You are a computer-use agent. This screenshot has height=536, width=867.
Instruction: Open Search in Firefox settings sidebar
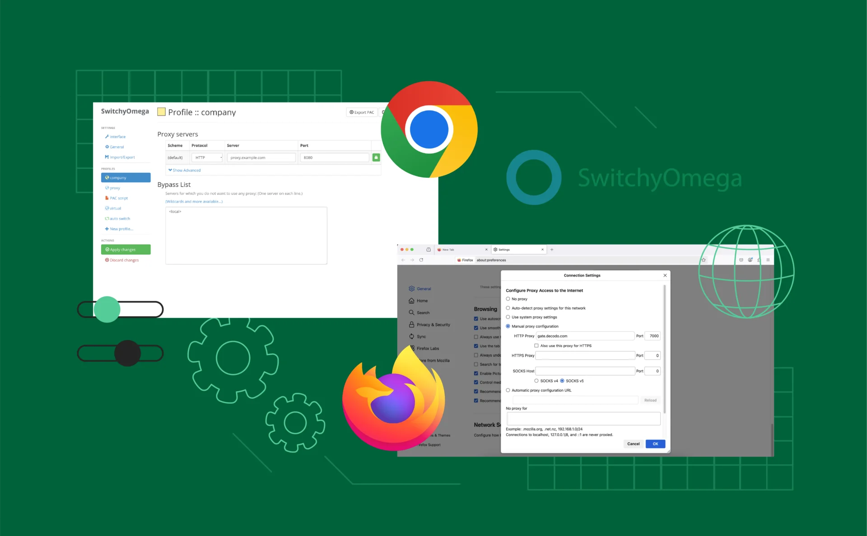419,313
